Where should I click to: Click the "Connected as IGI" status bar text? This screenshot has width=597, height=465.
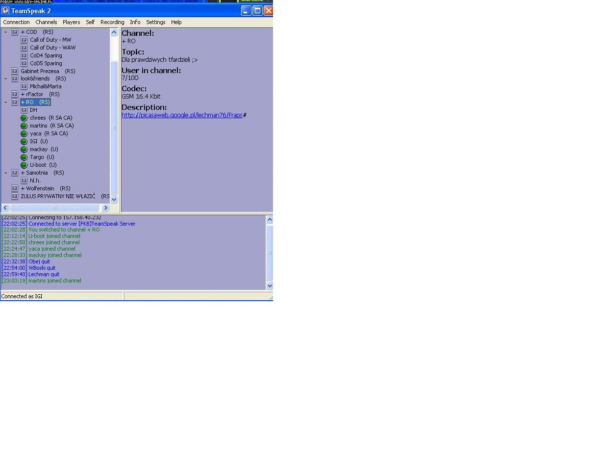pos(22,296)
